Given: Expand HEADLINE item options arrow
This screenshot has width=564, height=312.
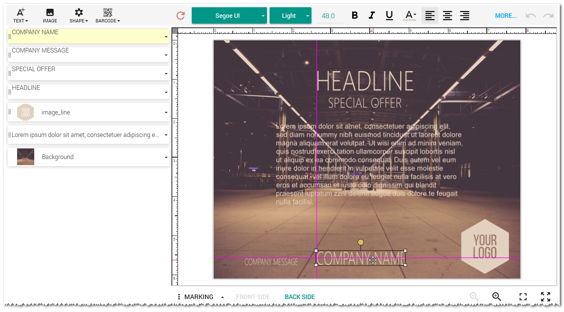Looking at the screenshot, I should 166,92.
